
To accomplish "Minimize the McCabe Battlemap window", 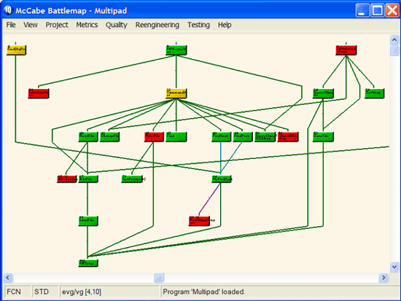I will 362,10.
